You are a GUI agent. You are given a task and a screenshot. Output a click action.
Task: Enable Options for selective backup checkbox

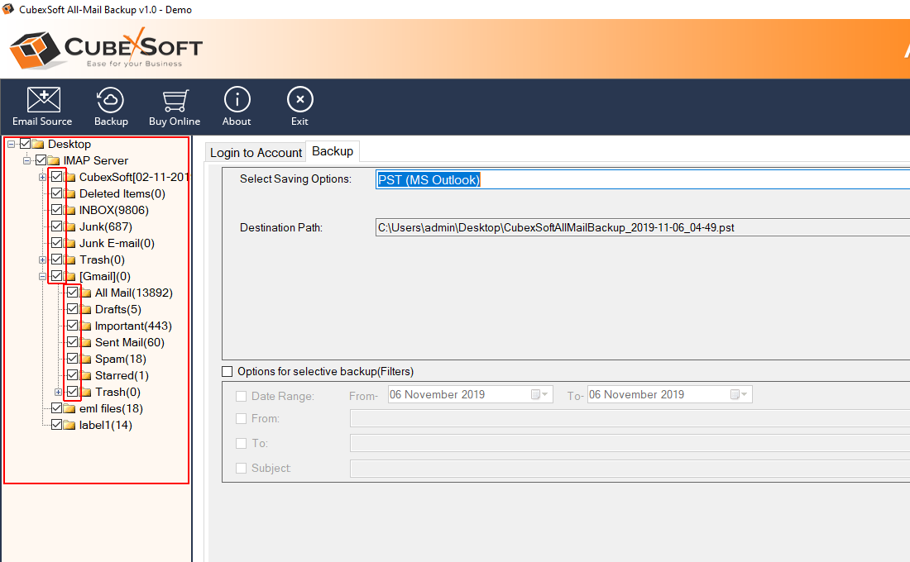click(227, 372)
